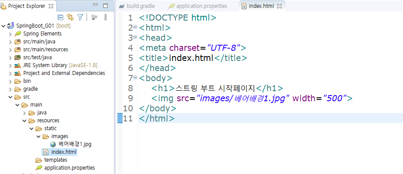This screenshot has width=403, height=174.
Task: Fold the html tag at line 2
Action: click(135, 28)
